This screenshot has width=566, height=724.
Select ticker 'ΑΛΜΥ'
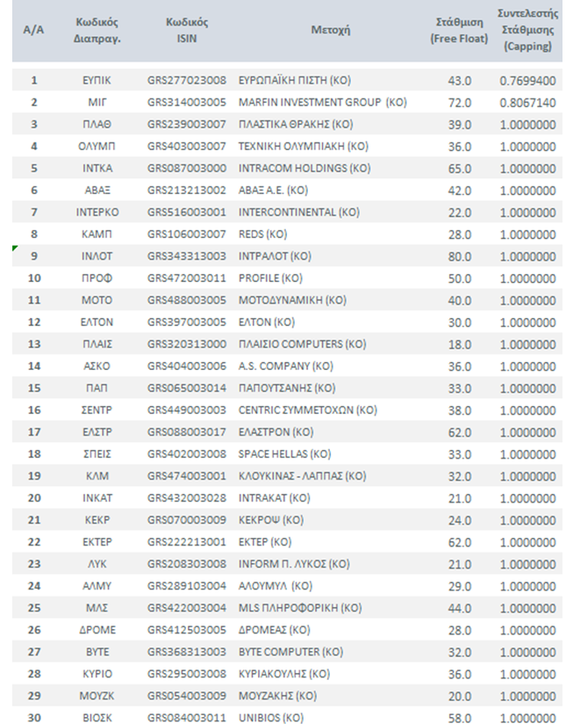[x=97, y=586]
